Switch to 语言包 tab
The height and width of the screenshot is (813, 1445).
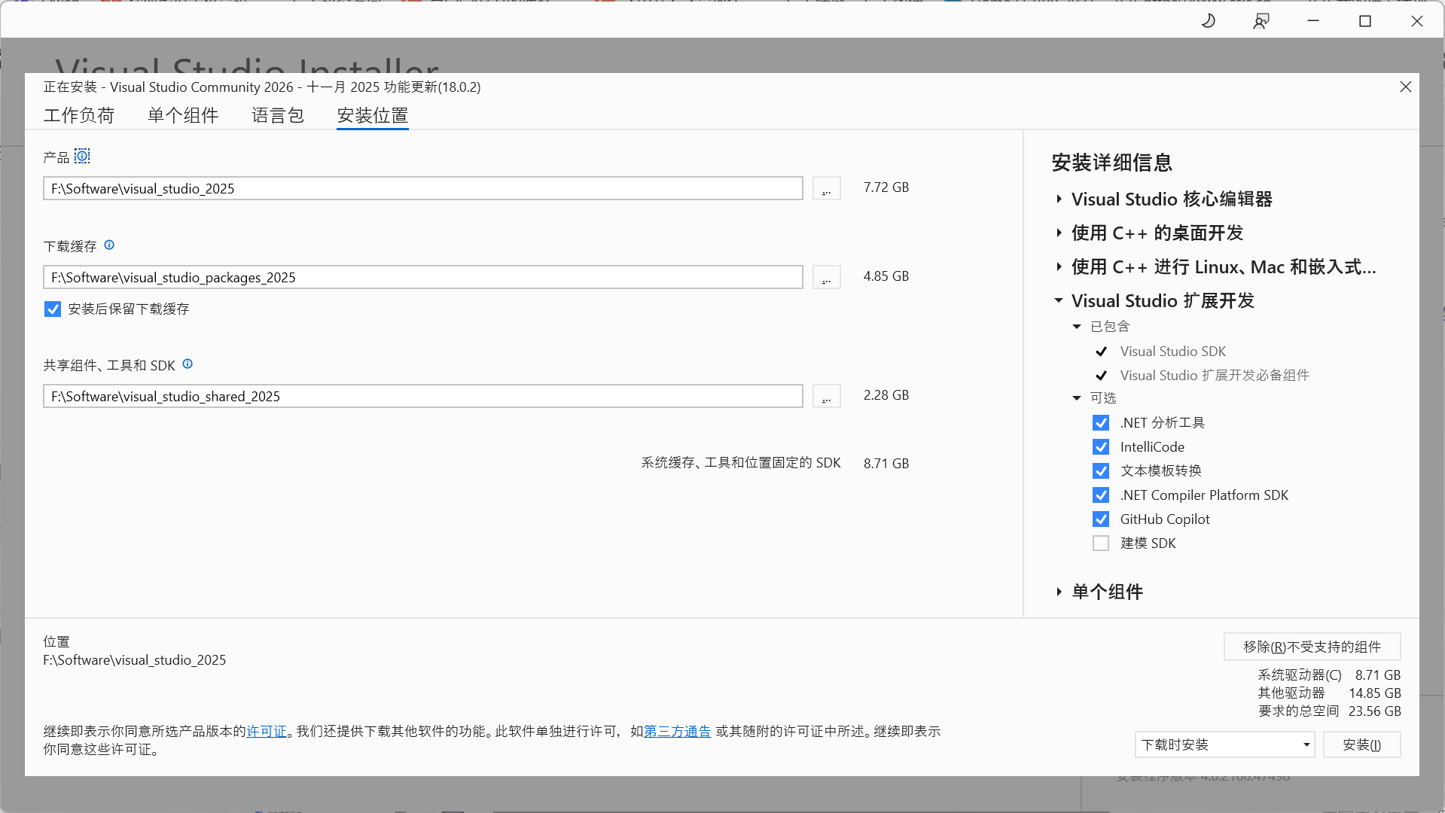[x=278, y=116]
